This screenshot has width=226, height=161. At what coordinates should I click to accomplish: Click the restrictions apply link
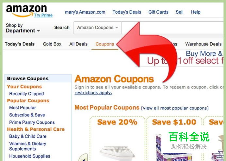[x=93, y=93]
